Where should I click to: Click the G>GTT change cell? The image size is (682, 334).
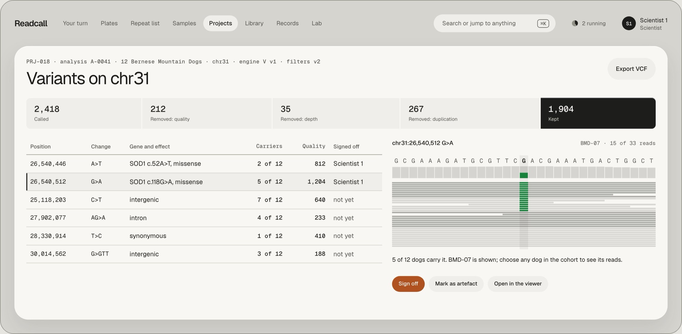tap(100, 254)
